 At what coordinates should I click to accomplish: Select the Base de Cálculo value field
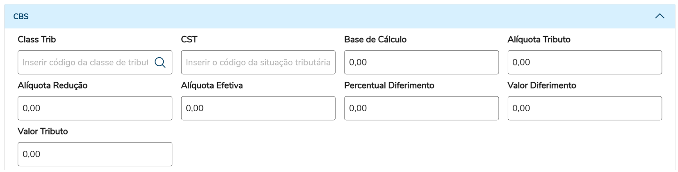[421, 63]
